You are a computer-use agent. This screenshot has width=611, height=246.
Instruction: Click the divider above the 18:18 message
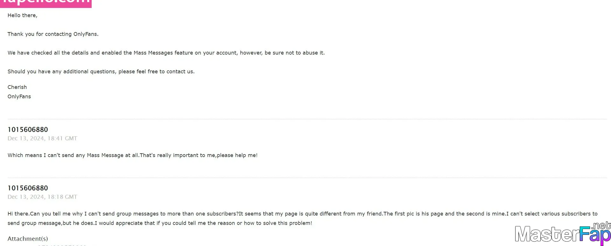(307, 178)
